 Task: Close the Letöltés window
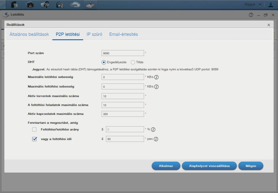pos(273,15)
